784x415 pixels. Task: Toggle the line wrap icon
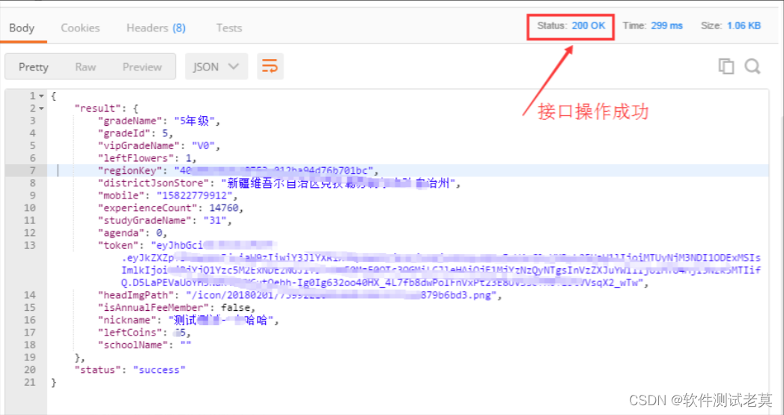[x=270, y=67]
